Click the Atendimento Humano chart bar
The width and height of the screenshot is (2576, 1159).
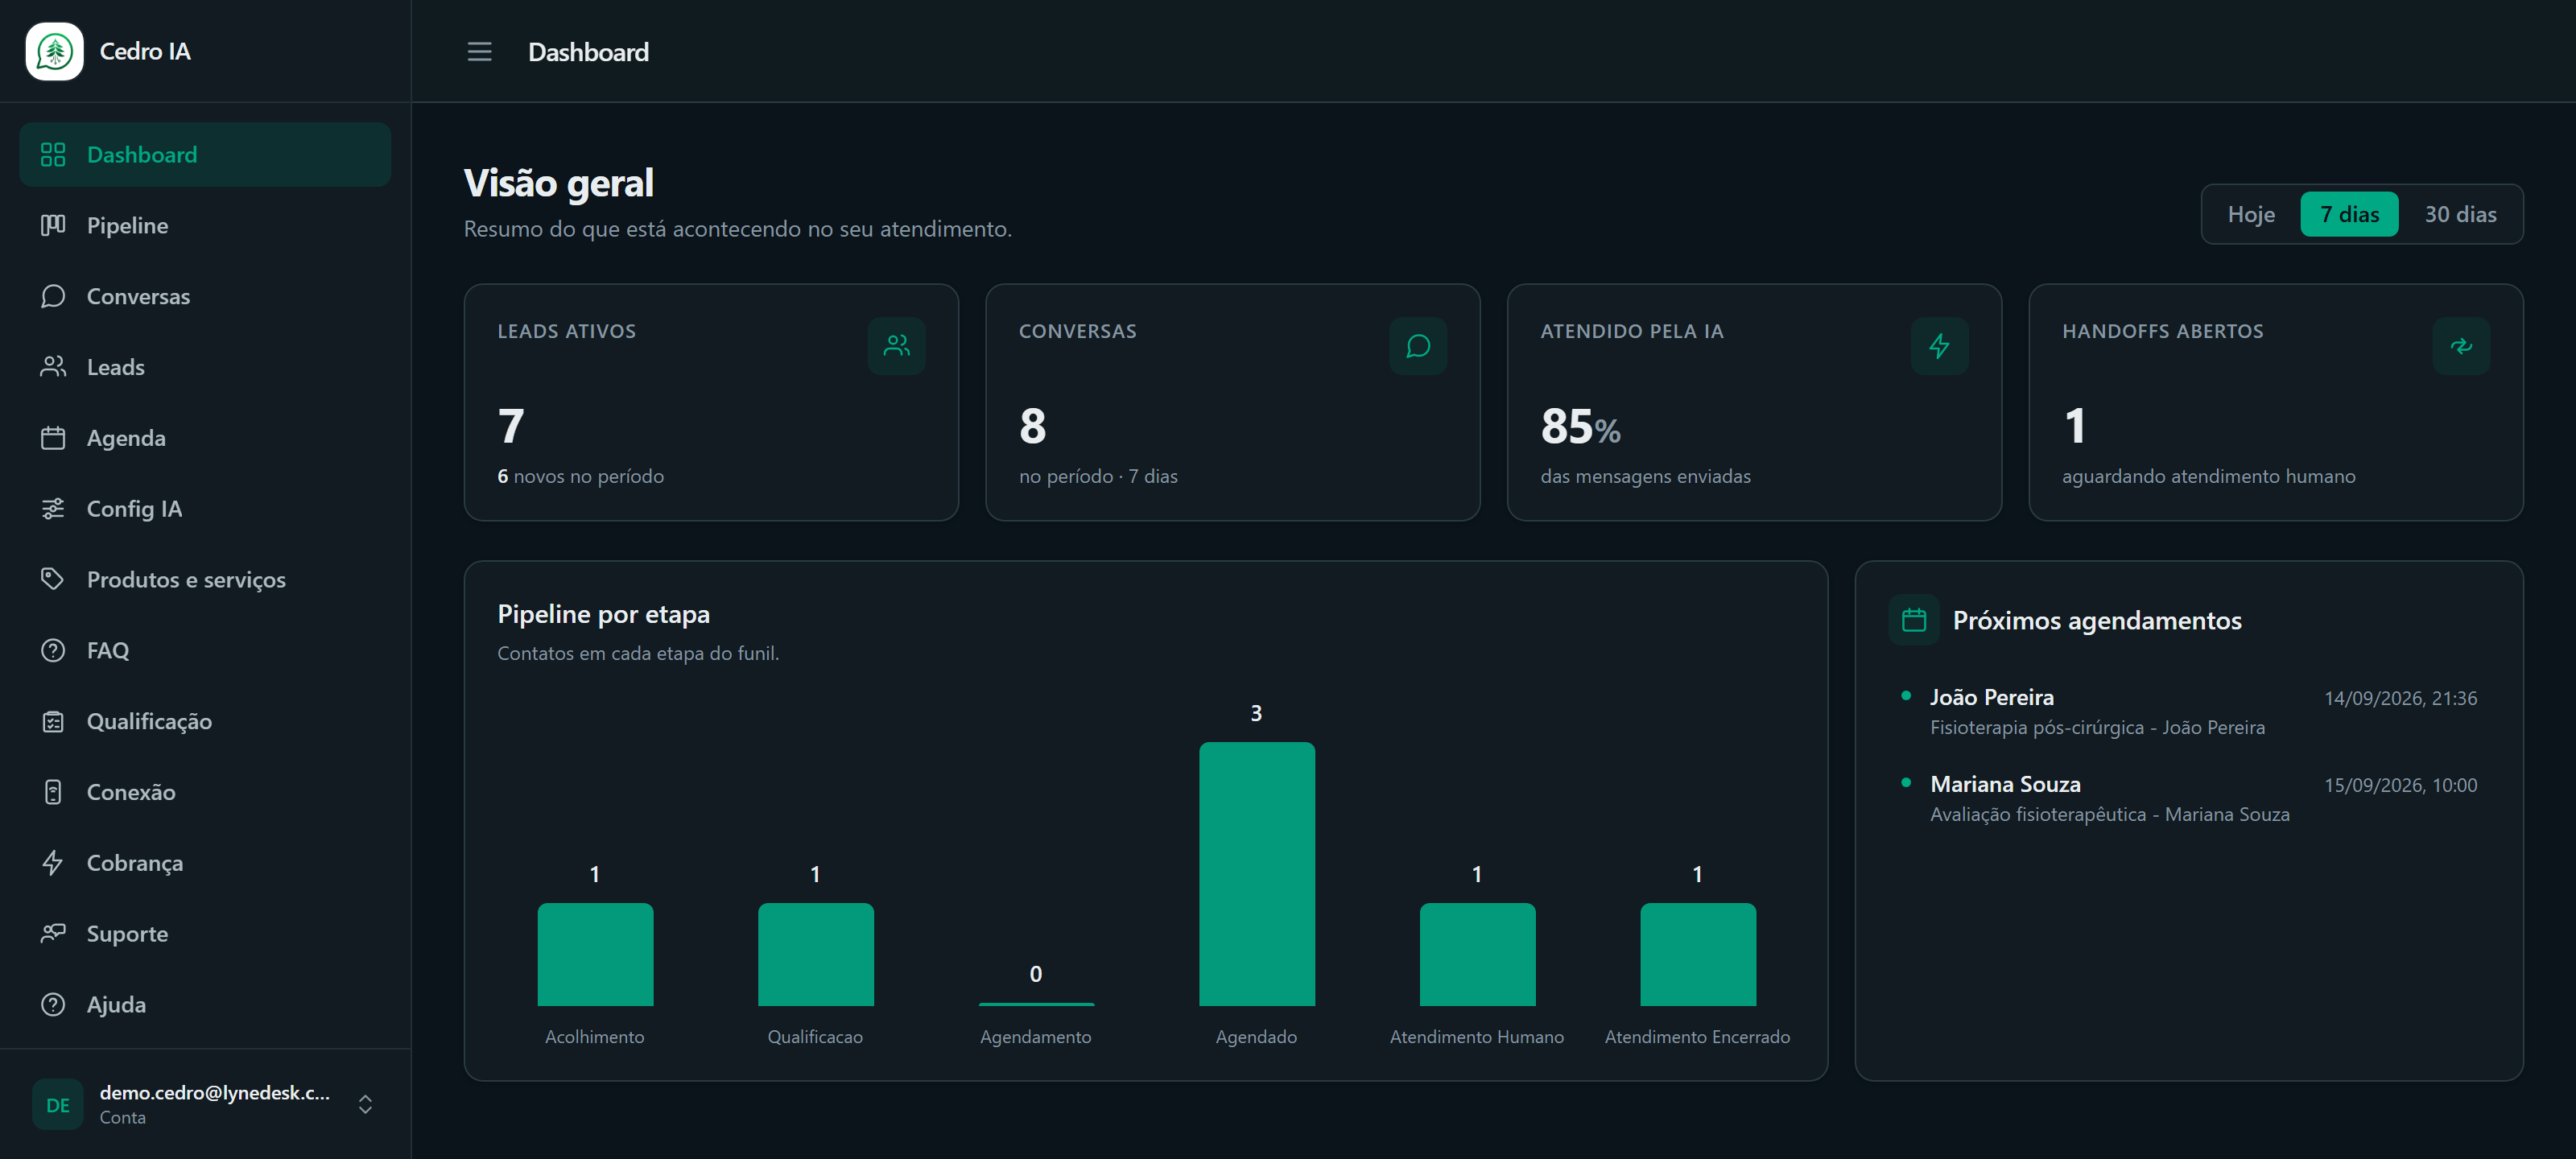pyautogui.click(x=1477, y=954)
